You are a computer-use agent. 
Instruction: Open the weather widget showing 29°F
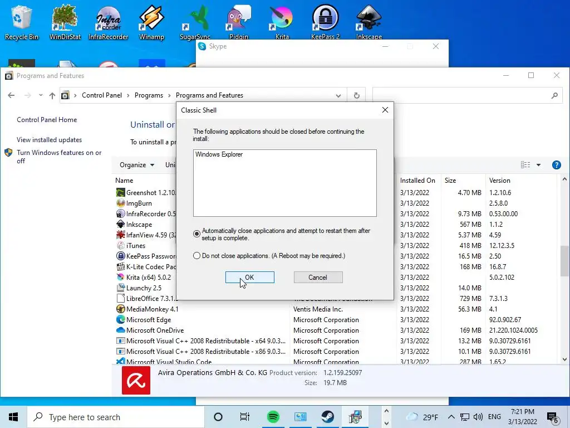click(x=422, y=417)
